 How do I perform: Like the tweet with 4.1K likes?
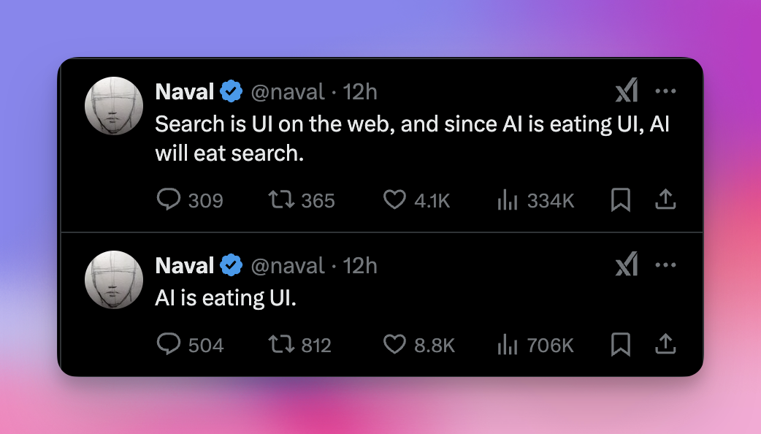coord(394,199)
